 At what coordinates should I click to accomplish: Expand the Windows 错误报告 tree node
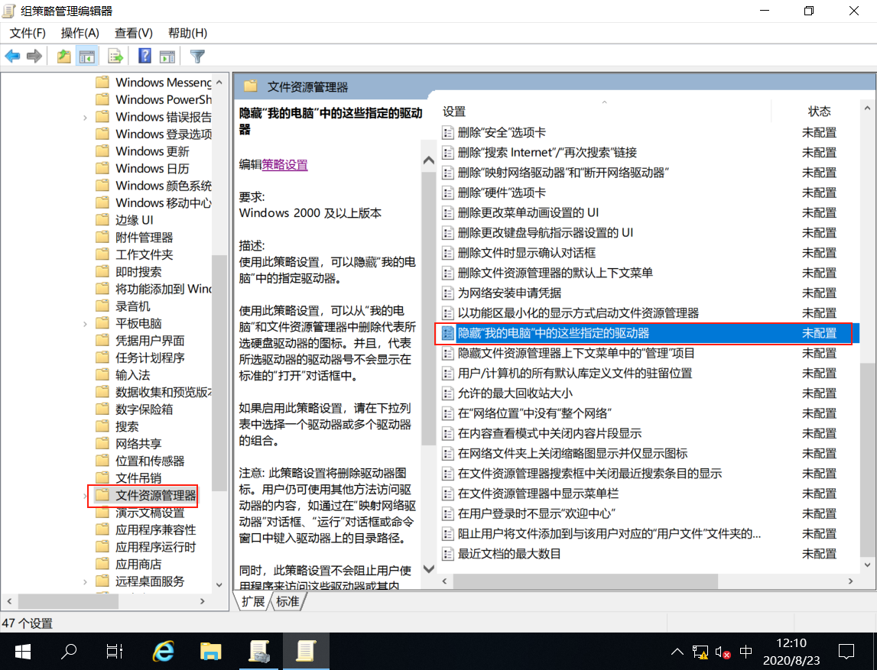pos(85,118)
